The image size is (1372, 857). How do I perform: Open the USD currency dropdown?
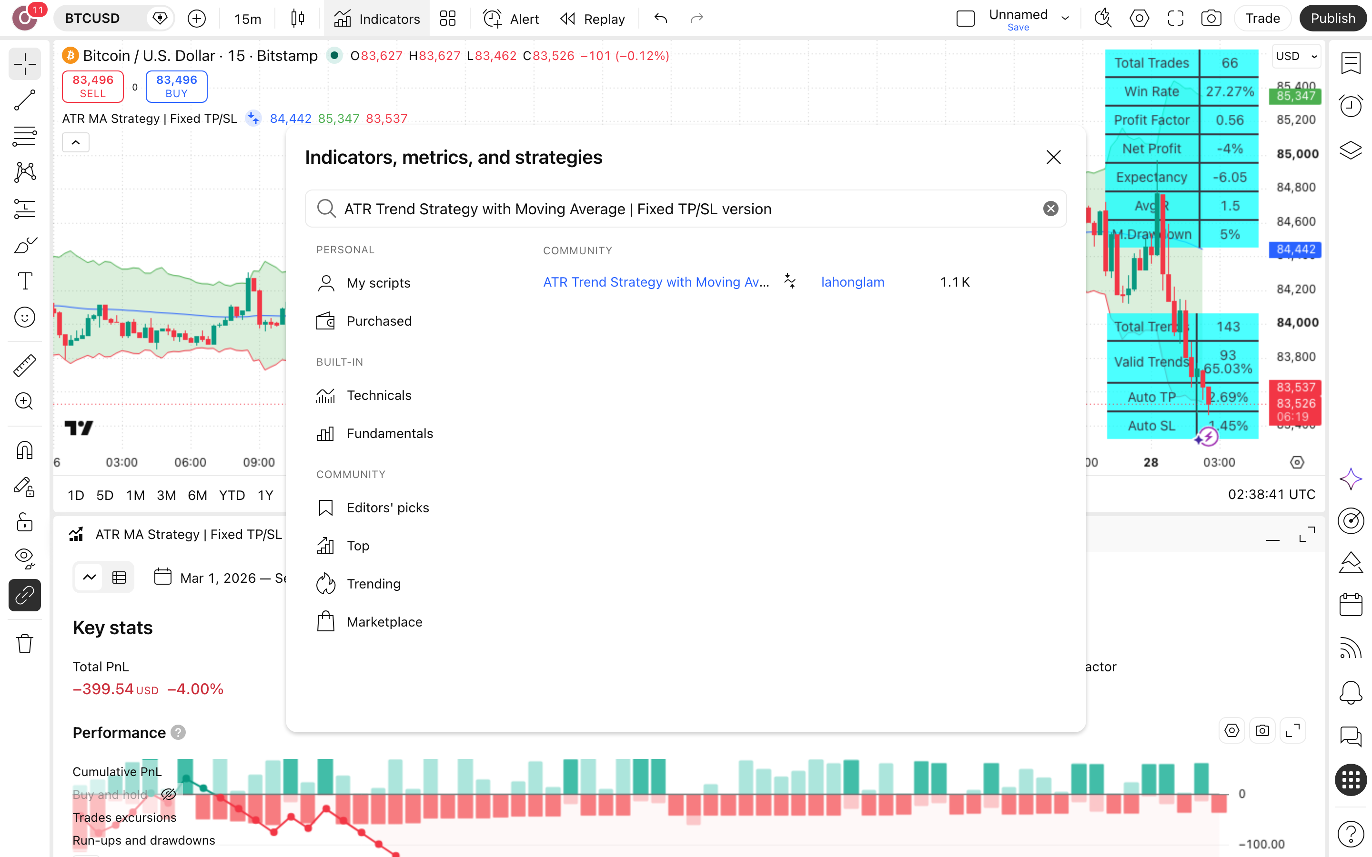click(1296, 56)
